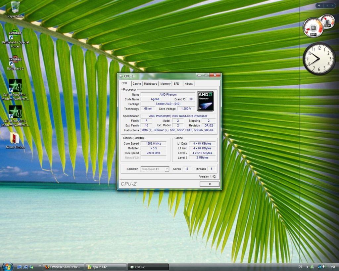Open Battlefield 2 Special Forces shortcut

(15, 39)
